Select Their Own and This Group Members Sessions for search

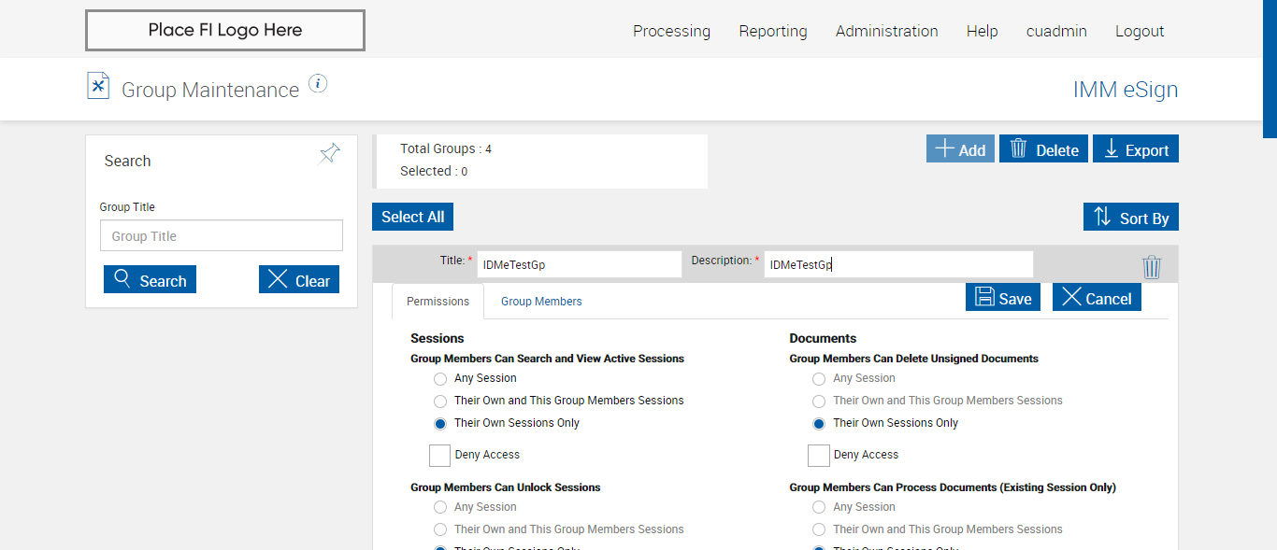[440, 402]
